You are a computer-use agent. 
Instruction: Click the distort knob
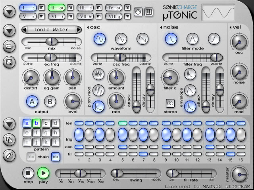31,78
